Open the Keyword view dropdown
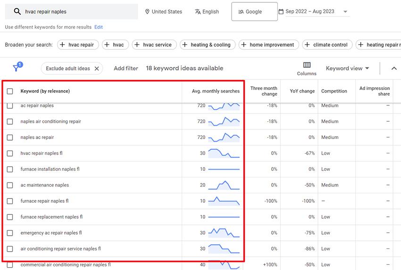The height and width of the screenshot is (270, 401). (347, 68)
